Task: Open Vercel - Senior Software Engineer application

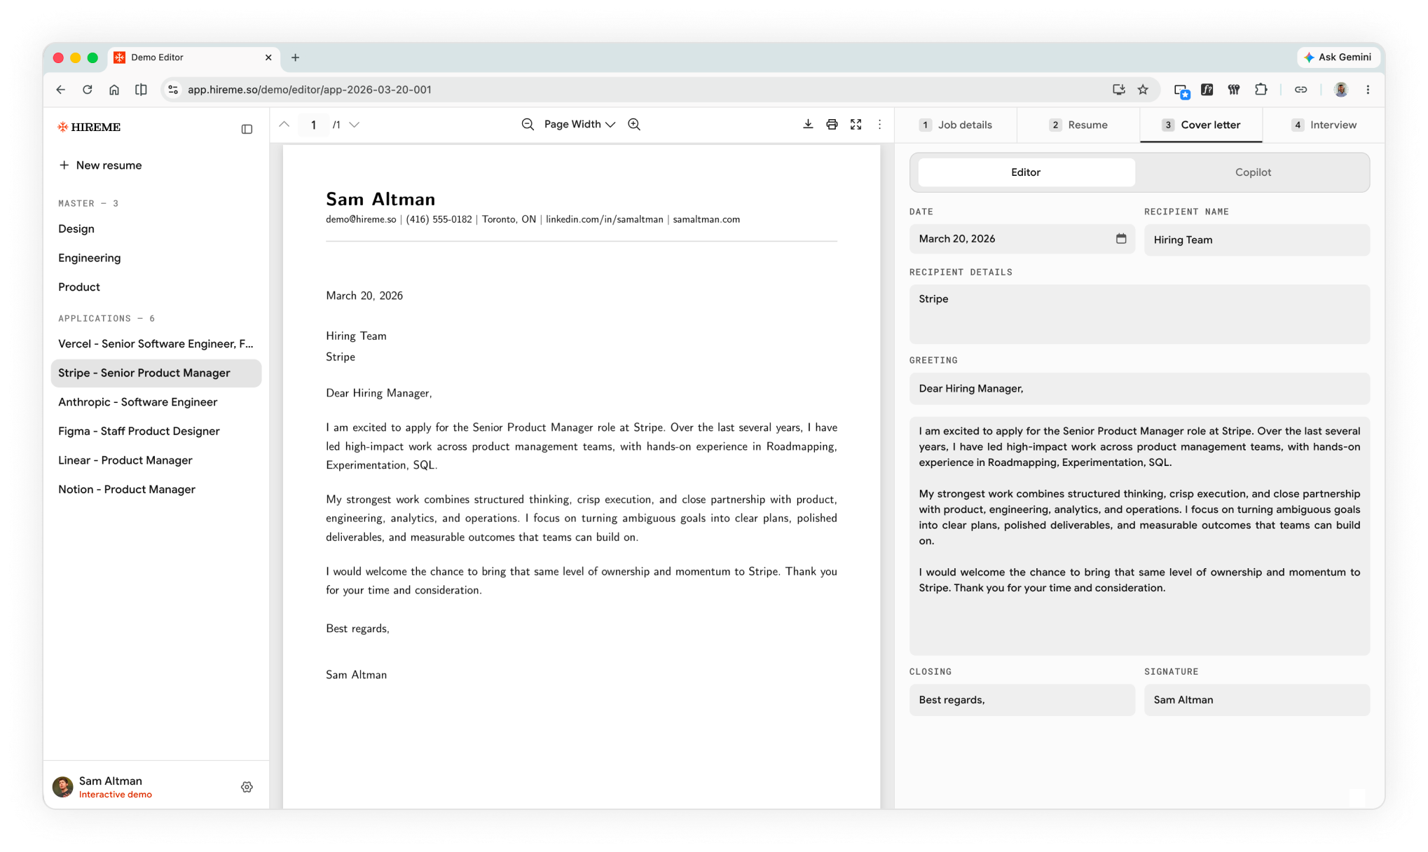Action: point(156,344)
